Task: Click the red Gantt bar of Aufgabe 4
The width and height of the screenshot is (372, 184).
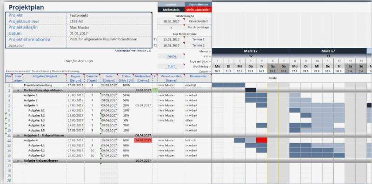Action: [x=262, y=140]
